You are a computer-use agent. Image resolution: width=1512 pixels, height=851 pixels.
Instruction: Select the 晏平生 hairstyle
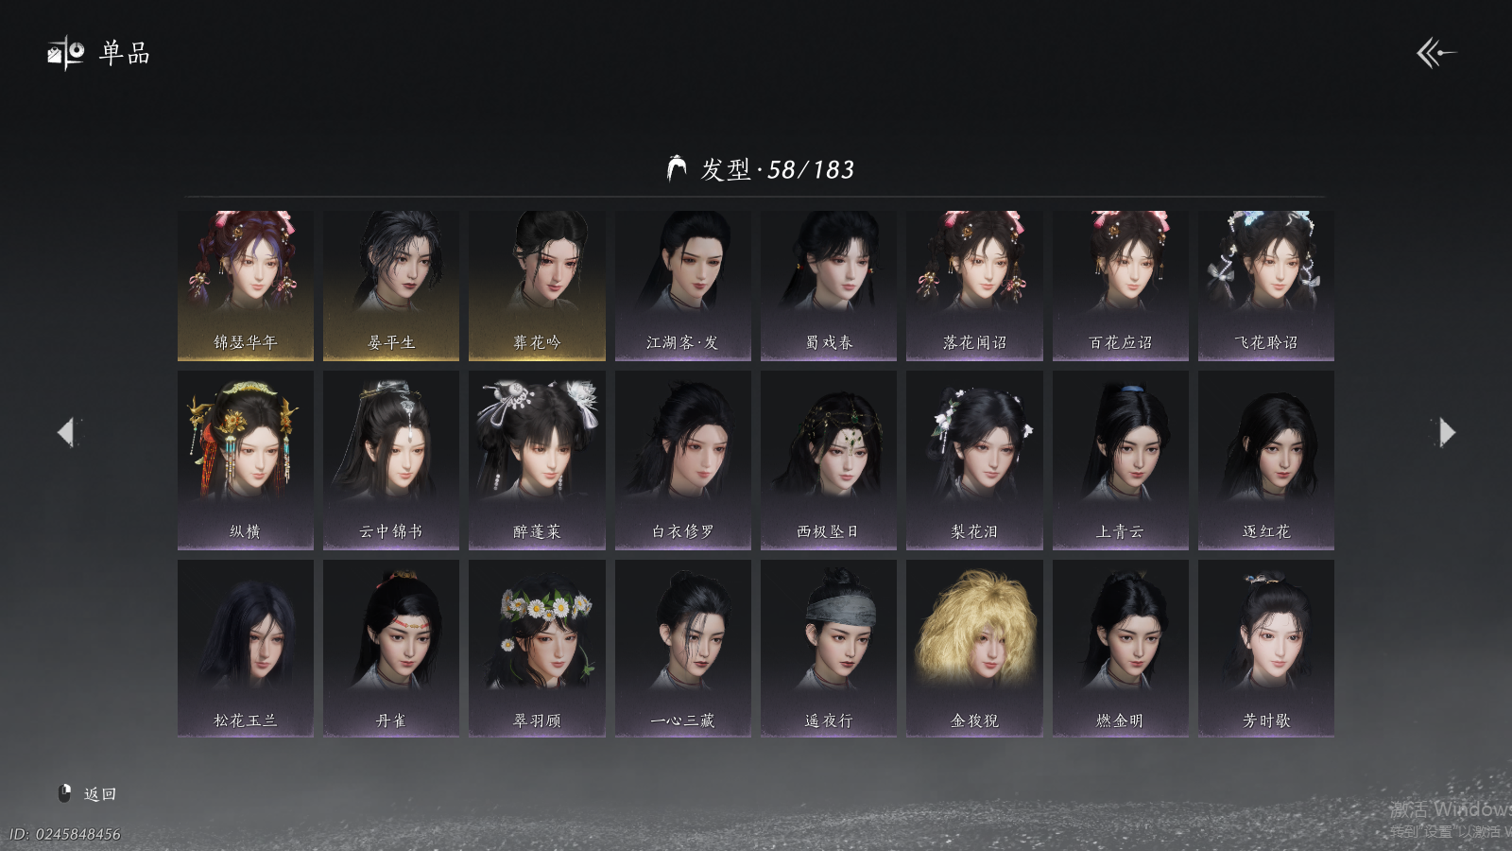point(391,285)
